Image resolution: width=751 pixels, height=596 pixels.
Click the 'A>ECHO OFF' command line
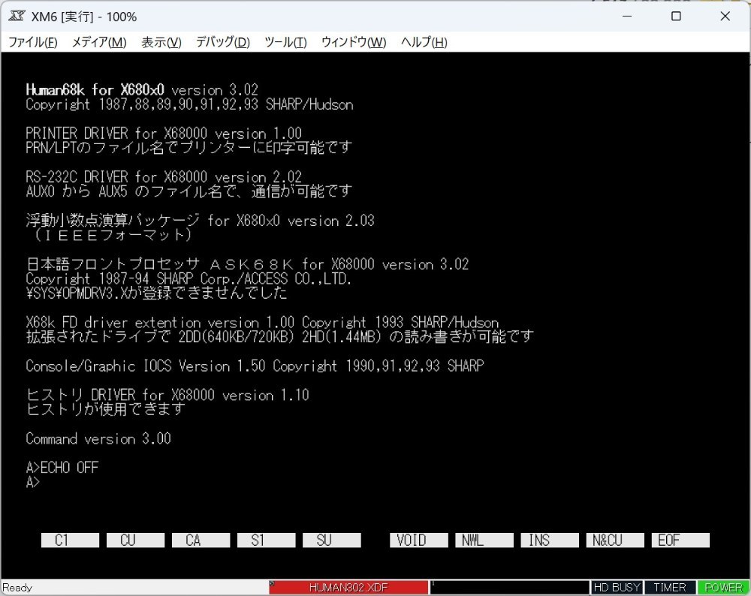[x=62, y=467]
